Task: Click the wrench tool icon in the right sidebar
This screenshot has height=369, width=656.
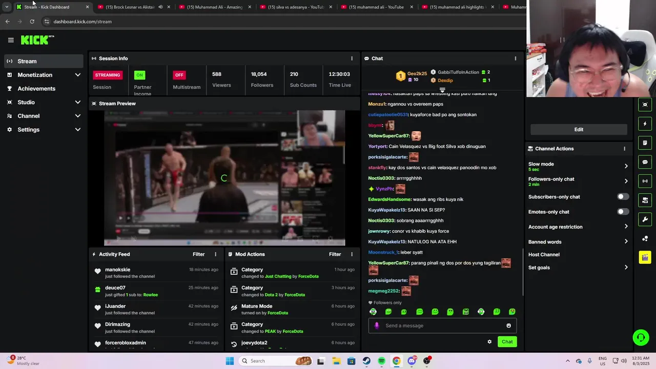Action: point(645,219)
